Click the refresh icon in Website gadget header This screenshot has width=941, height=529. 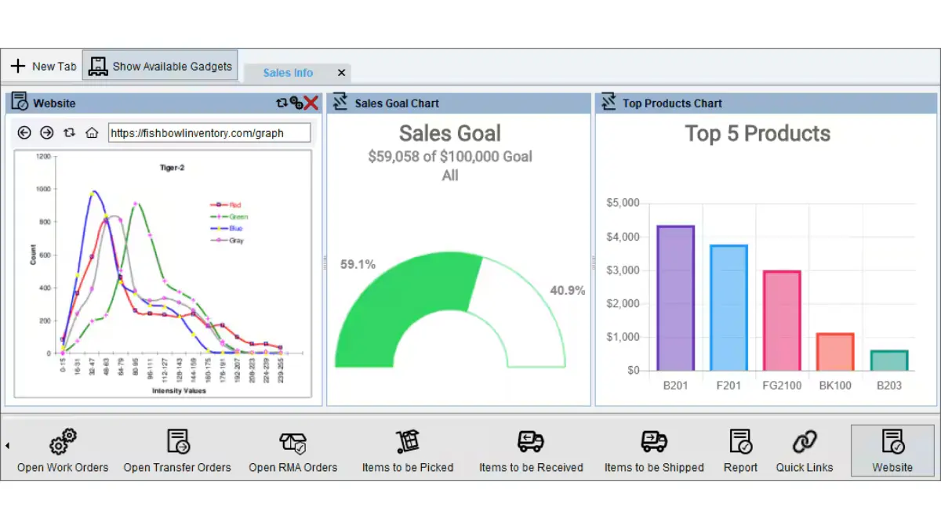[281, 103]
